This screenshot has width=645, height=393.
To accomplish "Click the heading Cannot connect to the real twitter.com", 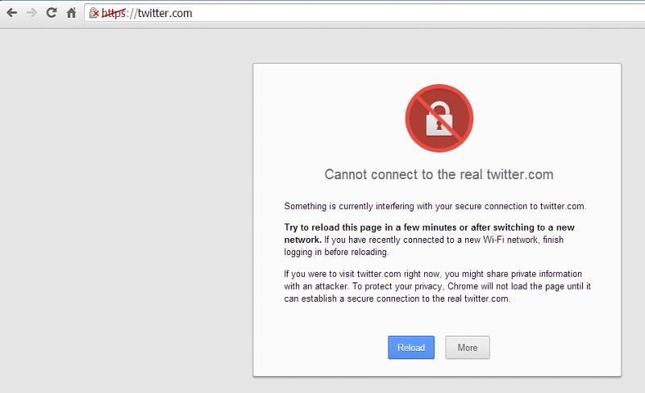I will [x=439, y=174].
